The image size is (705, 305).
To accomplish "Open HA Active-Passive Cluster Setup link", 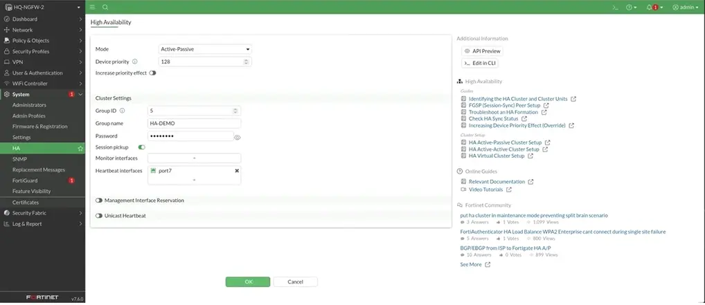I will point(506,142).
